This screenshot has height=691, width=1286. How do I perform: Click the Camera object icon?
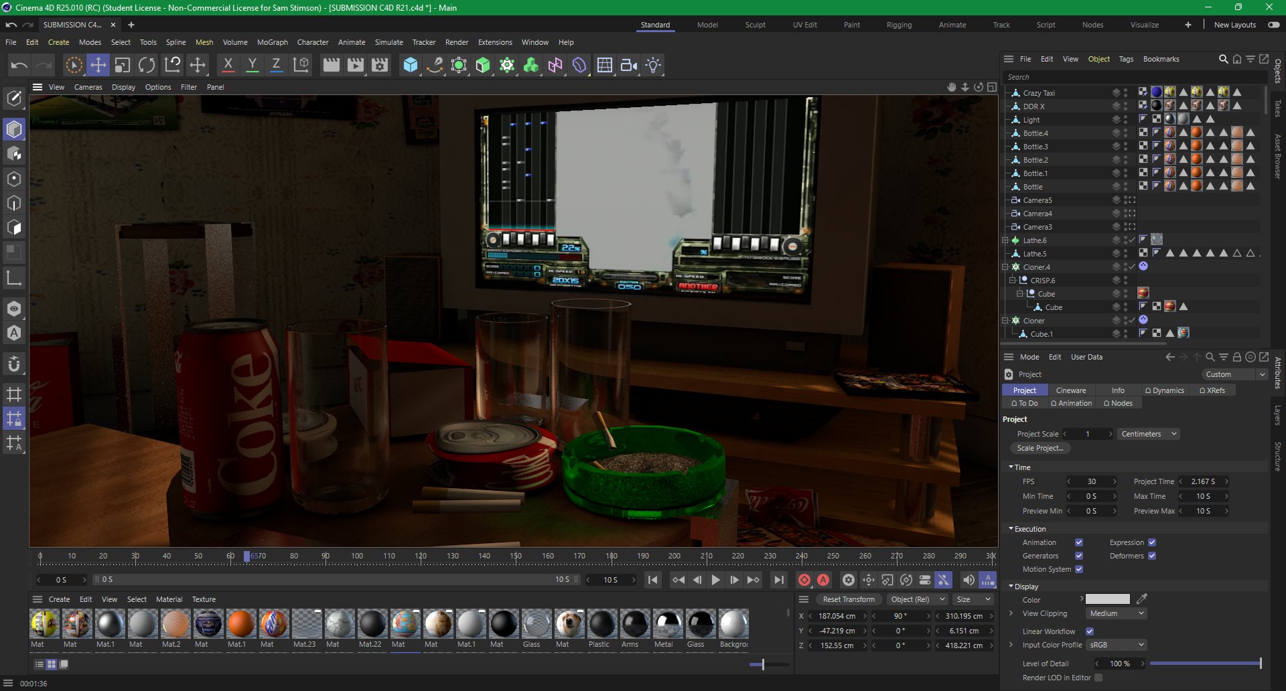(628, 65)
